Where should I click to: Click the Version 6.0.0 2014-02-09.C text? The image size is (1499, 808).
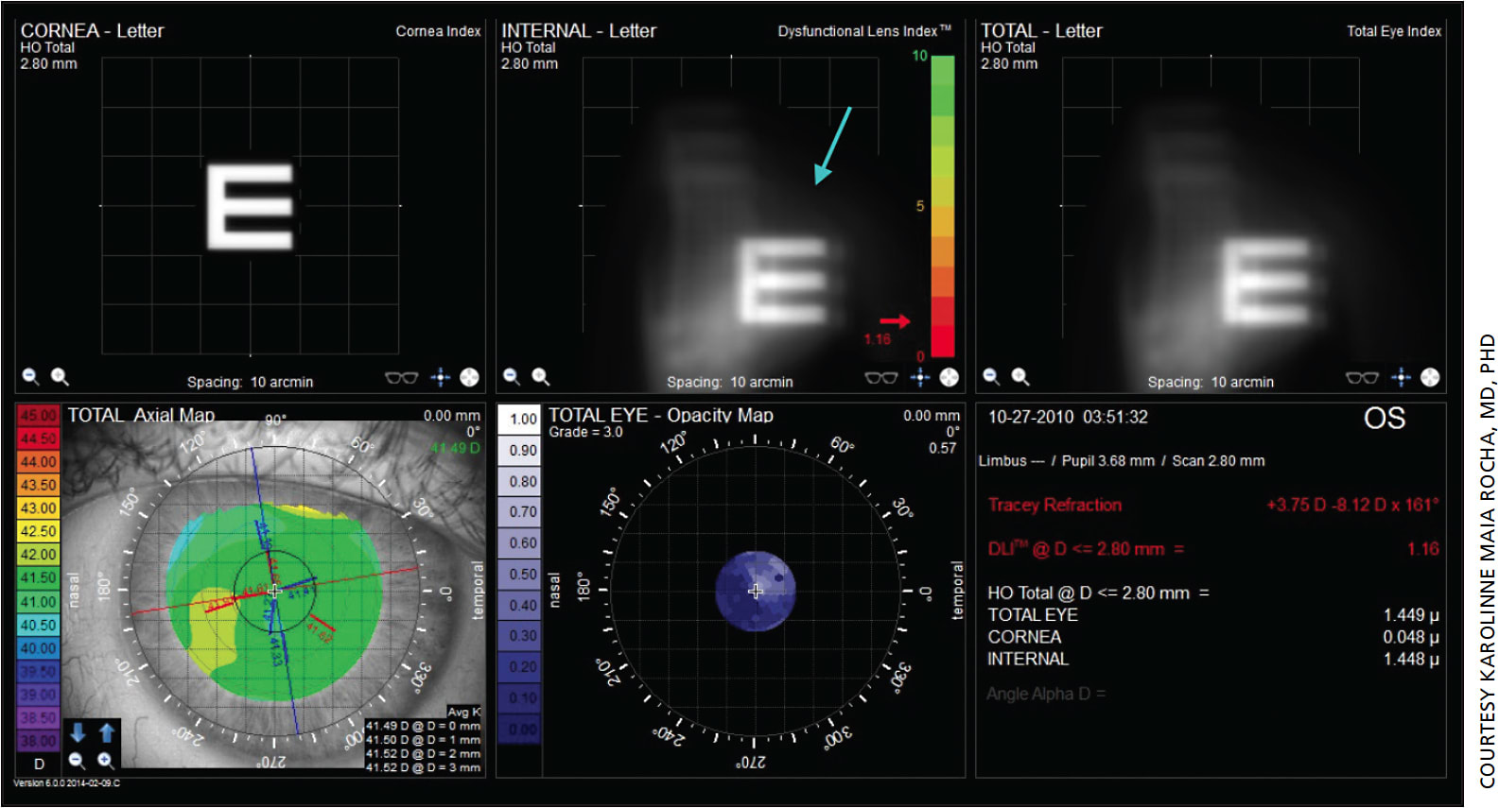[66, 783]
